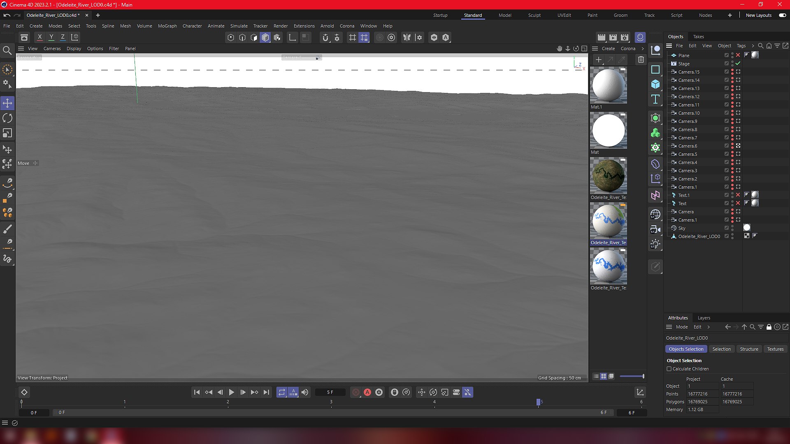This screenshot has height=444, width=790.
Task: Open the File menu
Action: (7, 26)
